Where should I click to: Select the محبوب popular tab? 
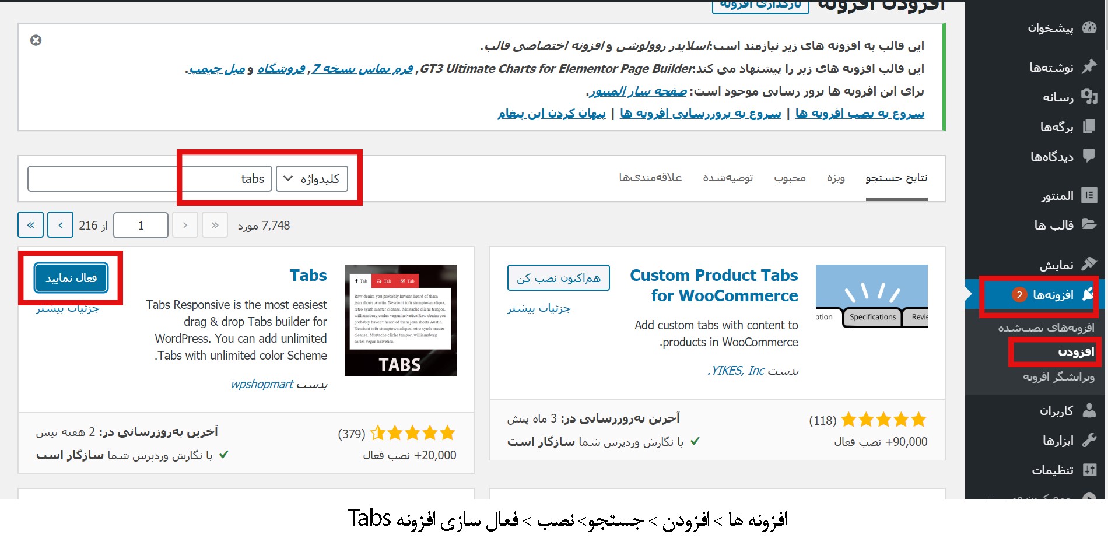(790, 178)
